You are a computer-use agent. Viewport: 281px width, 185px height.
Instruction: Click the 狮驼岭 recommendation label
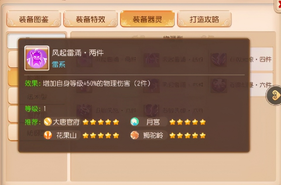(x=153, y=135)
